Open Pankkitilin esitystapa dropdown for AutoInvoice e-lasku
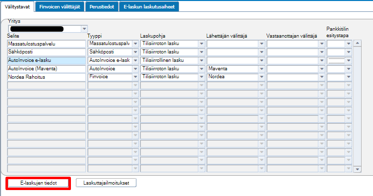The height and width of the screenshot is (196, 373). tap(349, 60)
